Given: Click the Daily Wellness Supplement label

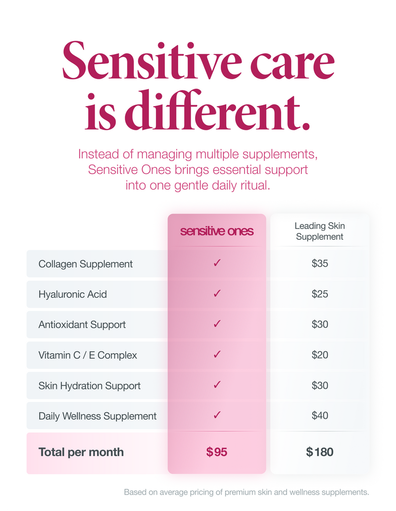Looking at the screenshot, I should click(x=98, y=416).
